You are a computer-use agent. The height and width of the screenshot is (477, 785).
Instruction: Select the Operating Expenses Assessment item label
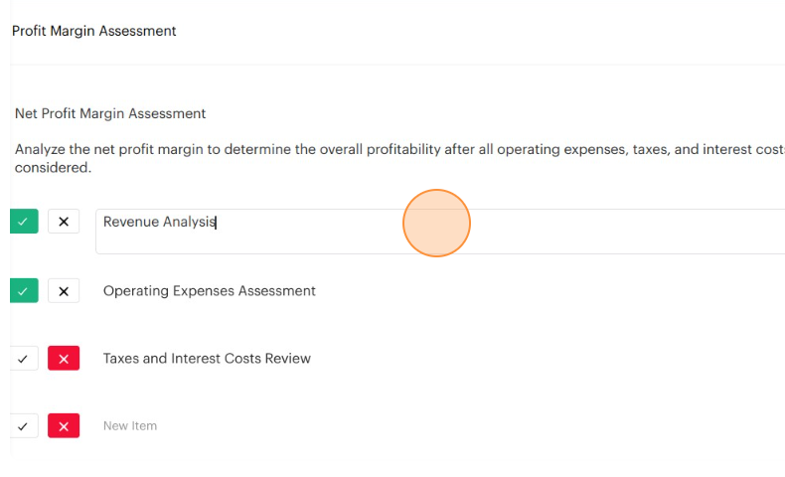(x=209, y=291)
